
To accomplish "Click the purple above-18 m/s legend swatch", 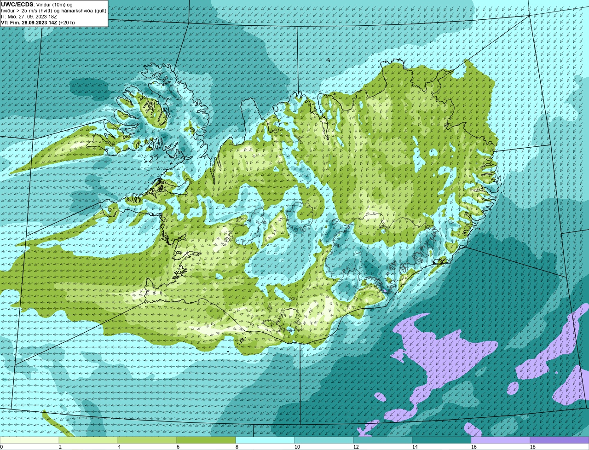I will (560, 440).
